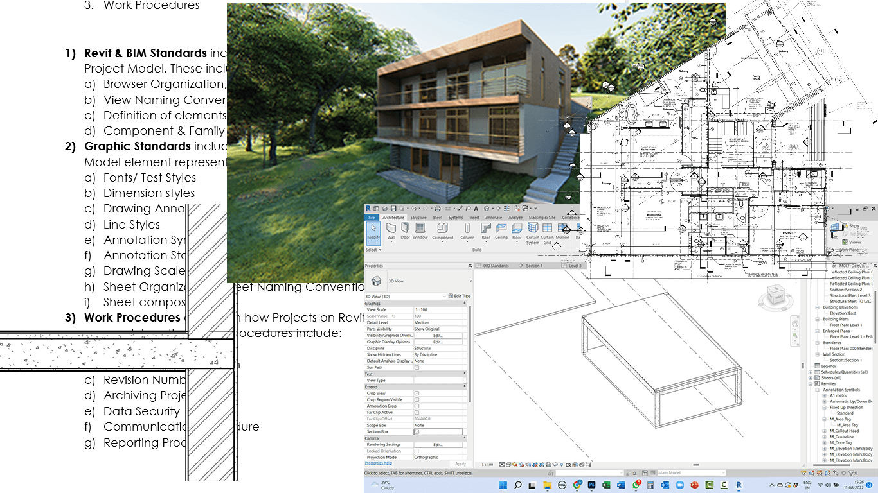Viewport: 878px width, 493px height.
Task: Switch to the Structure ribbon tab
Action: [x=418, y=218]
